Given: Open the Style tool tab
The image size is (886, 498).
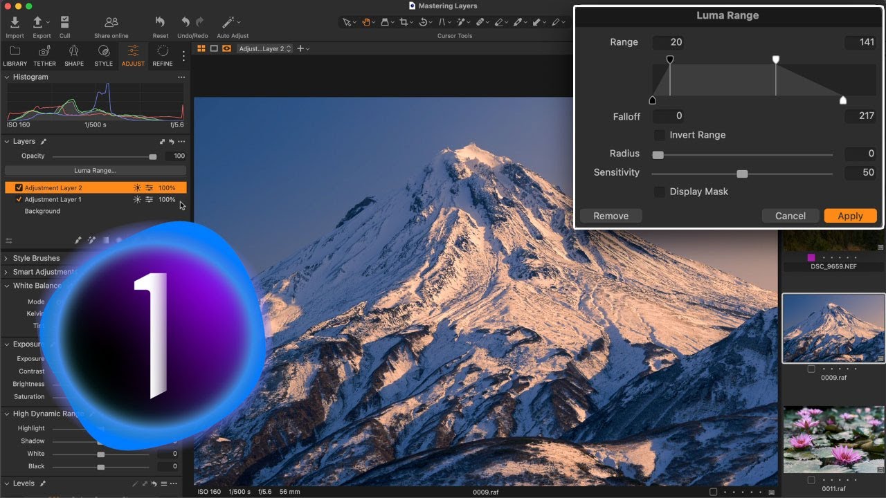Looking at the screenshot, I should (104, 55).
